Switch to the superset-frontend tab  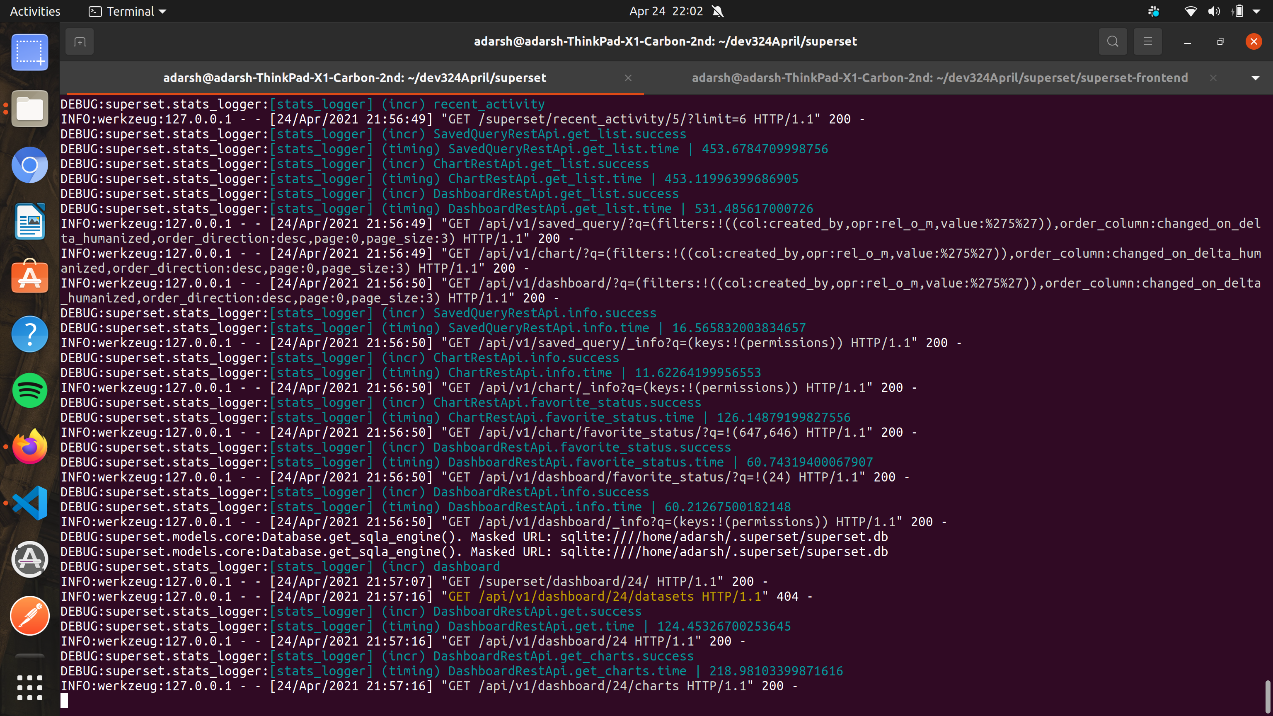point(939,78)
